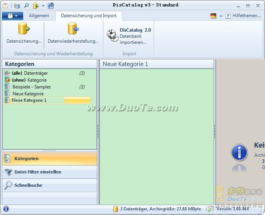Click the version check icon in status bar

211,209
